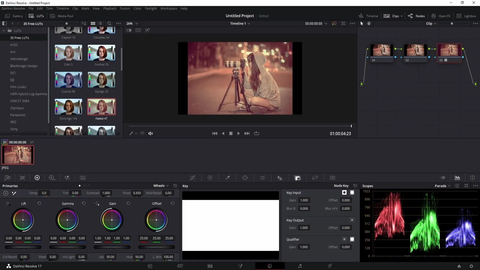
Task: Drag the Saturation slider to adjust value
Action: (x=110, y=257)
